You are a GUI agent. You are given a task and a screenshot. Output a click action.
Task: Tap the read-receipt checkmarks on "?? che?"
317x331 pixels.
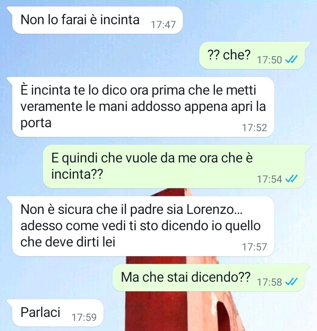tap(291, 59)
